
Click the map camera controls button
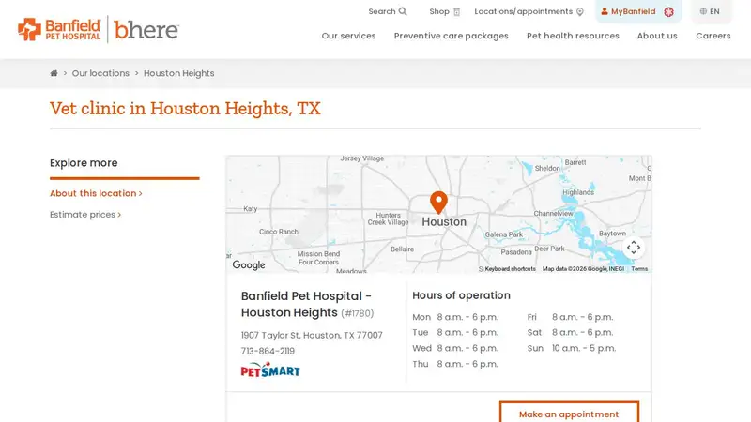(634, 248)
